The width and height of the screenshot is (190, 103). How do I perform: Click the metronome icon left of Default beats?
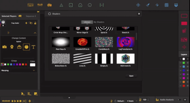pyautogui.click(x=111, y=101)
